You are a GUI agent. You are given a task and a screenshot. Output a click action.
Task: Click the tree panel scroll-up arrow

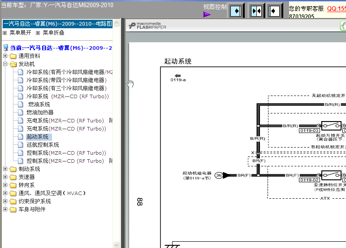click(x=116, y=23)
